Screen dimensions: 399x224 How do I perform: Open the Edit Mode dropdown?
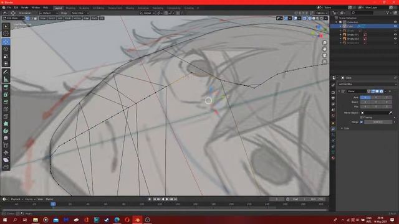point(13,18)
